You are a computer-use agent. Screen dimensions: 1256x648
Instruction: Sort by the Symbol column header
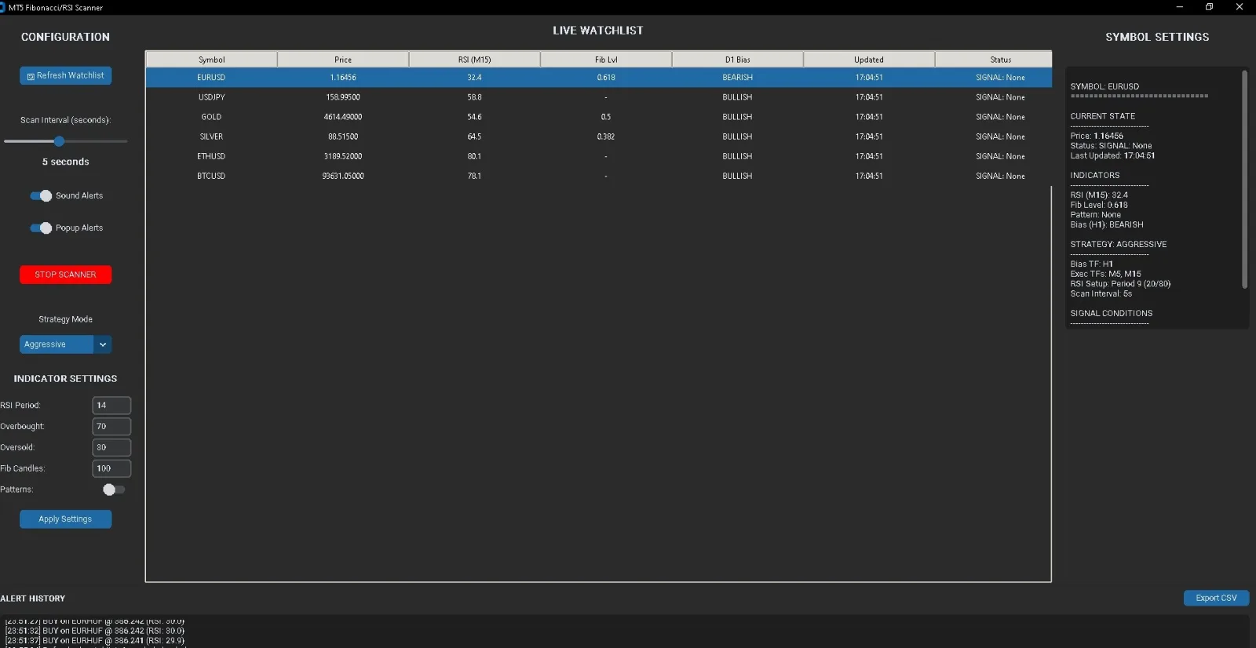tap(211, 60)
